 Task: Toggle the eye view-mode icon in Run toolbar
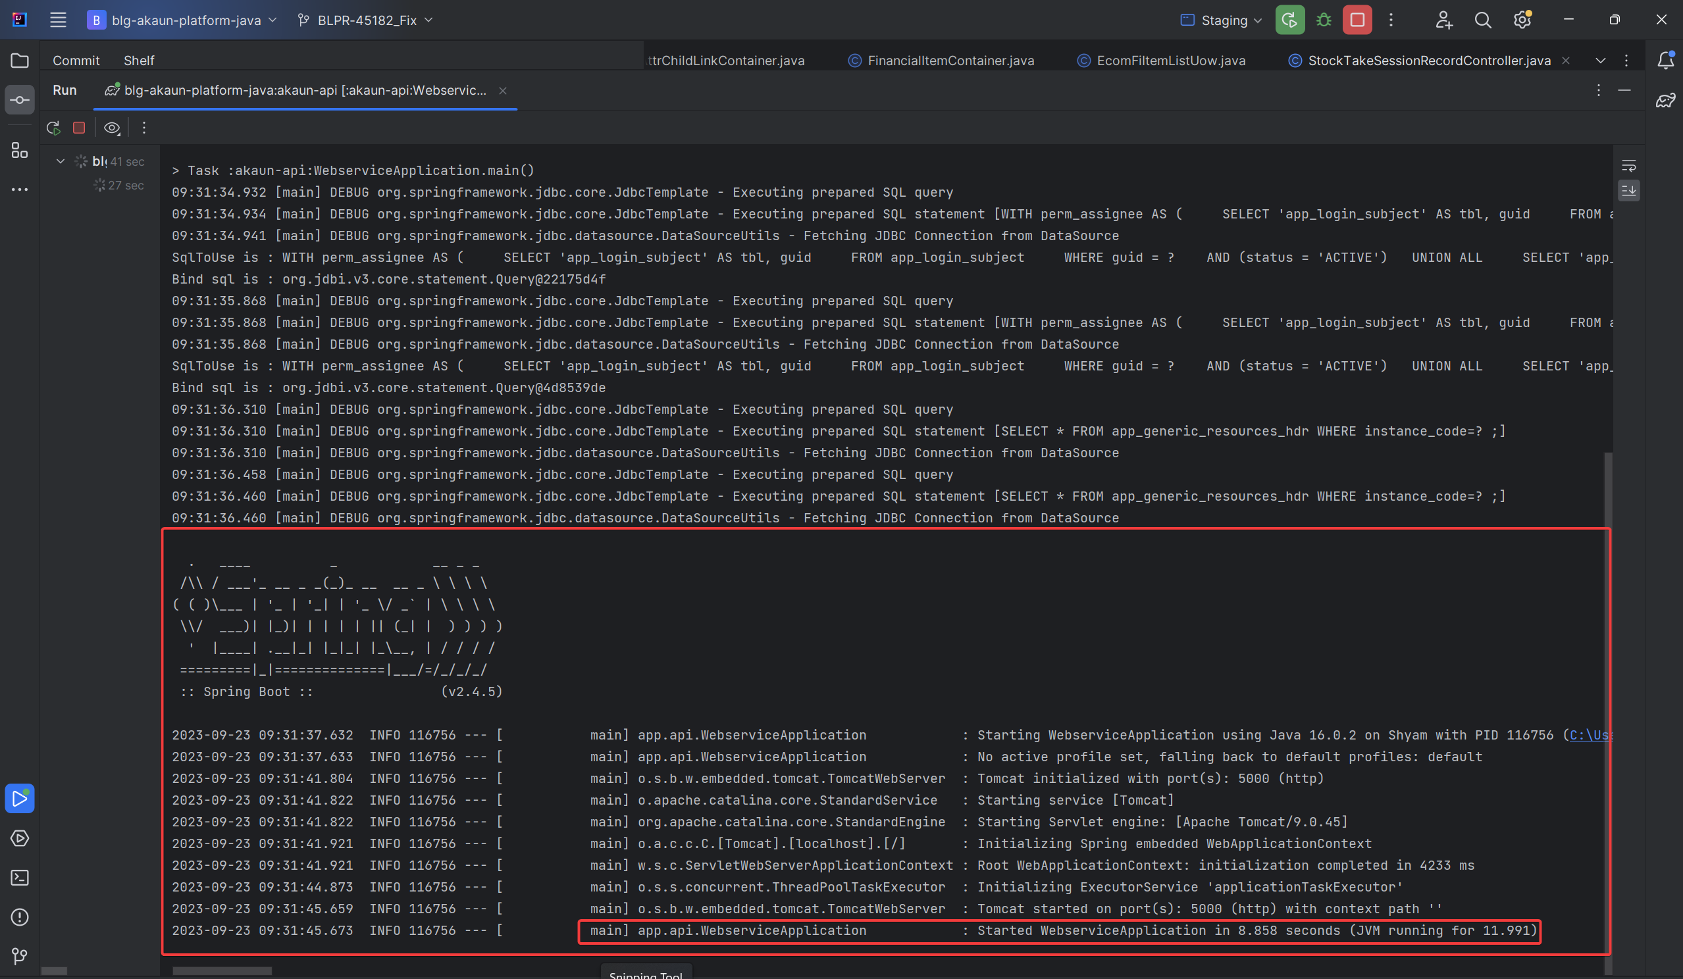pyautogui.click(x=111, y=128)
